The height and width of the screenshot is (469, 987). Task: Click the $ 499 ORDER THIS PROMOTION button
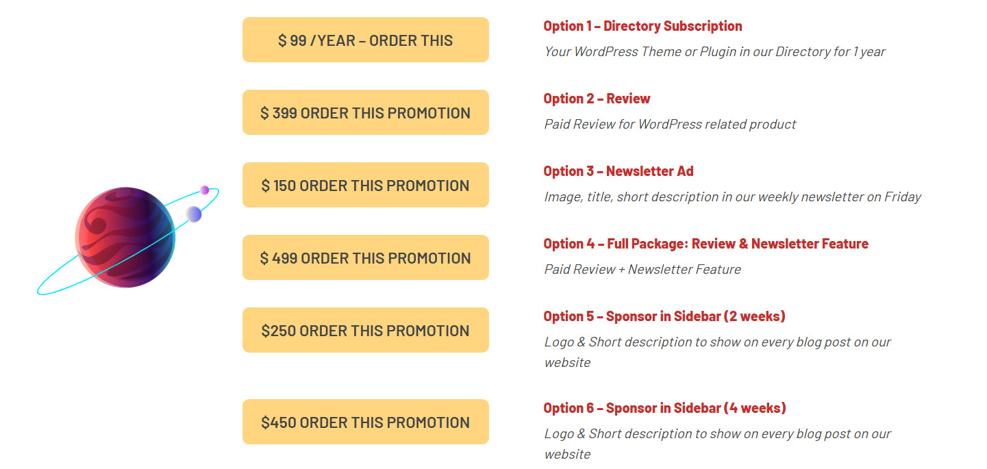[365, 257]
